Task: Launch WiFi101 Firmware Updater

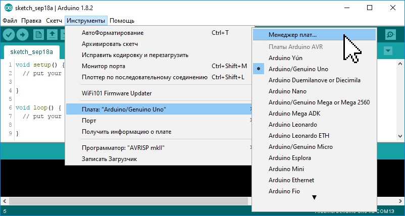Action: (x=159, y=93)
